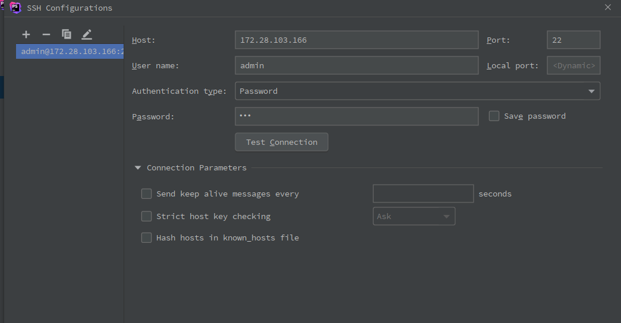Toggle Send keep alive messages checkbox
The height and width of the screenshot is (323, 621).
pos(146,194)
